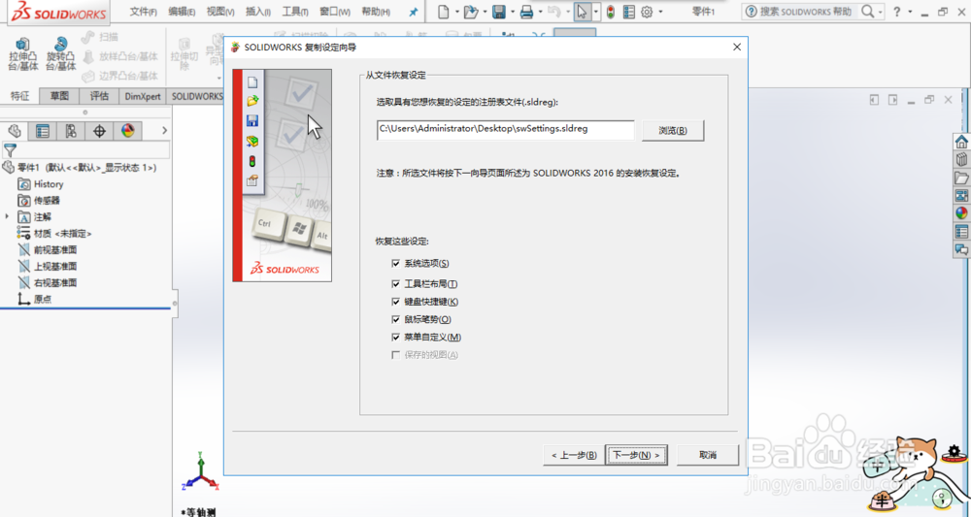
Task: Switch to the 评估 tab
Action: click(x=99, y=96)
